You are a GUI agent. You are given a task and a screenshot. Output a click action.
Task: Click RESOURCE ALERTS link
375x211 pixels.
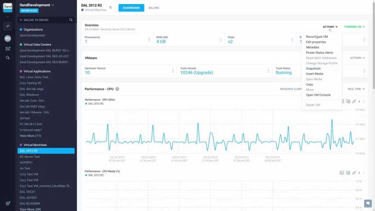(x=291, y=89)
